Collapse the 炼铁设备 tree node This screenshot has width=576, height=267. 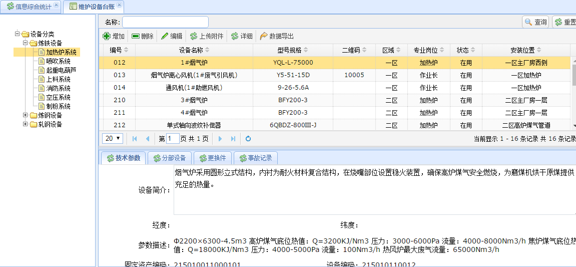(26, 43)
